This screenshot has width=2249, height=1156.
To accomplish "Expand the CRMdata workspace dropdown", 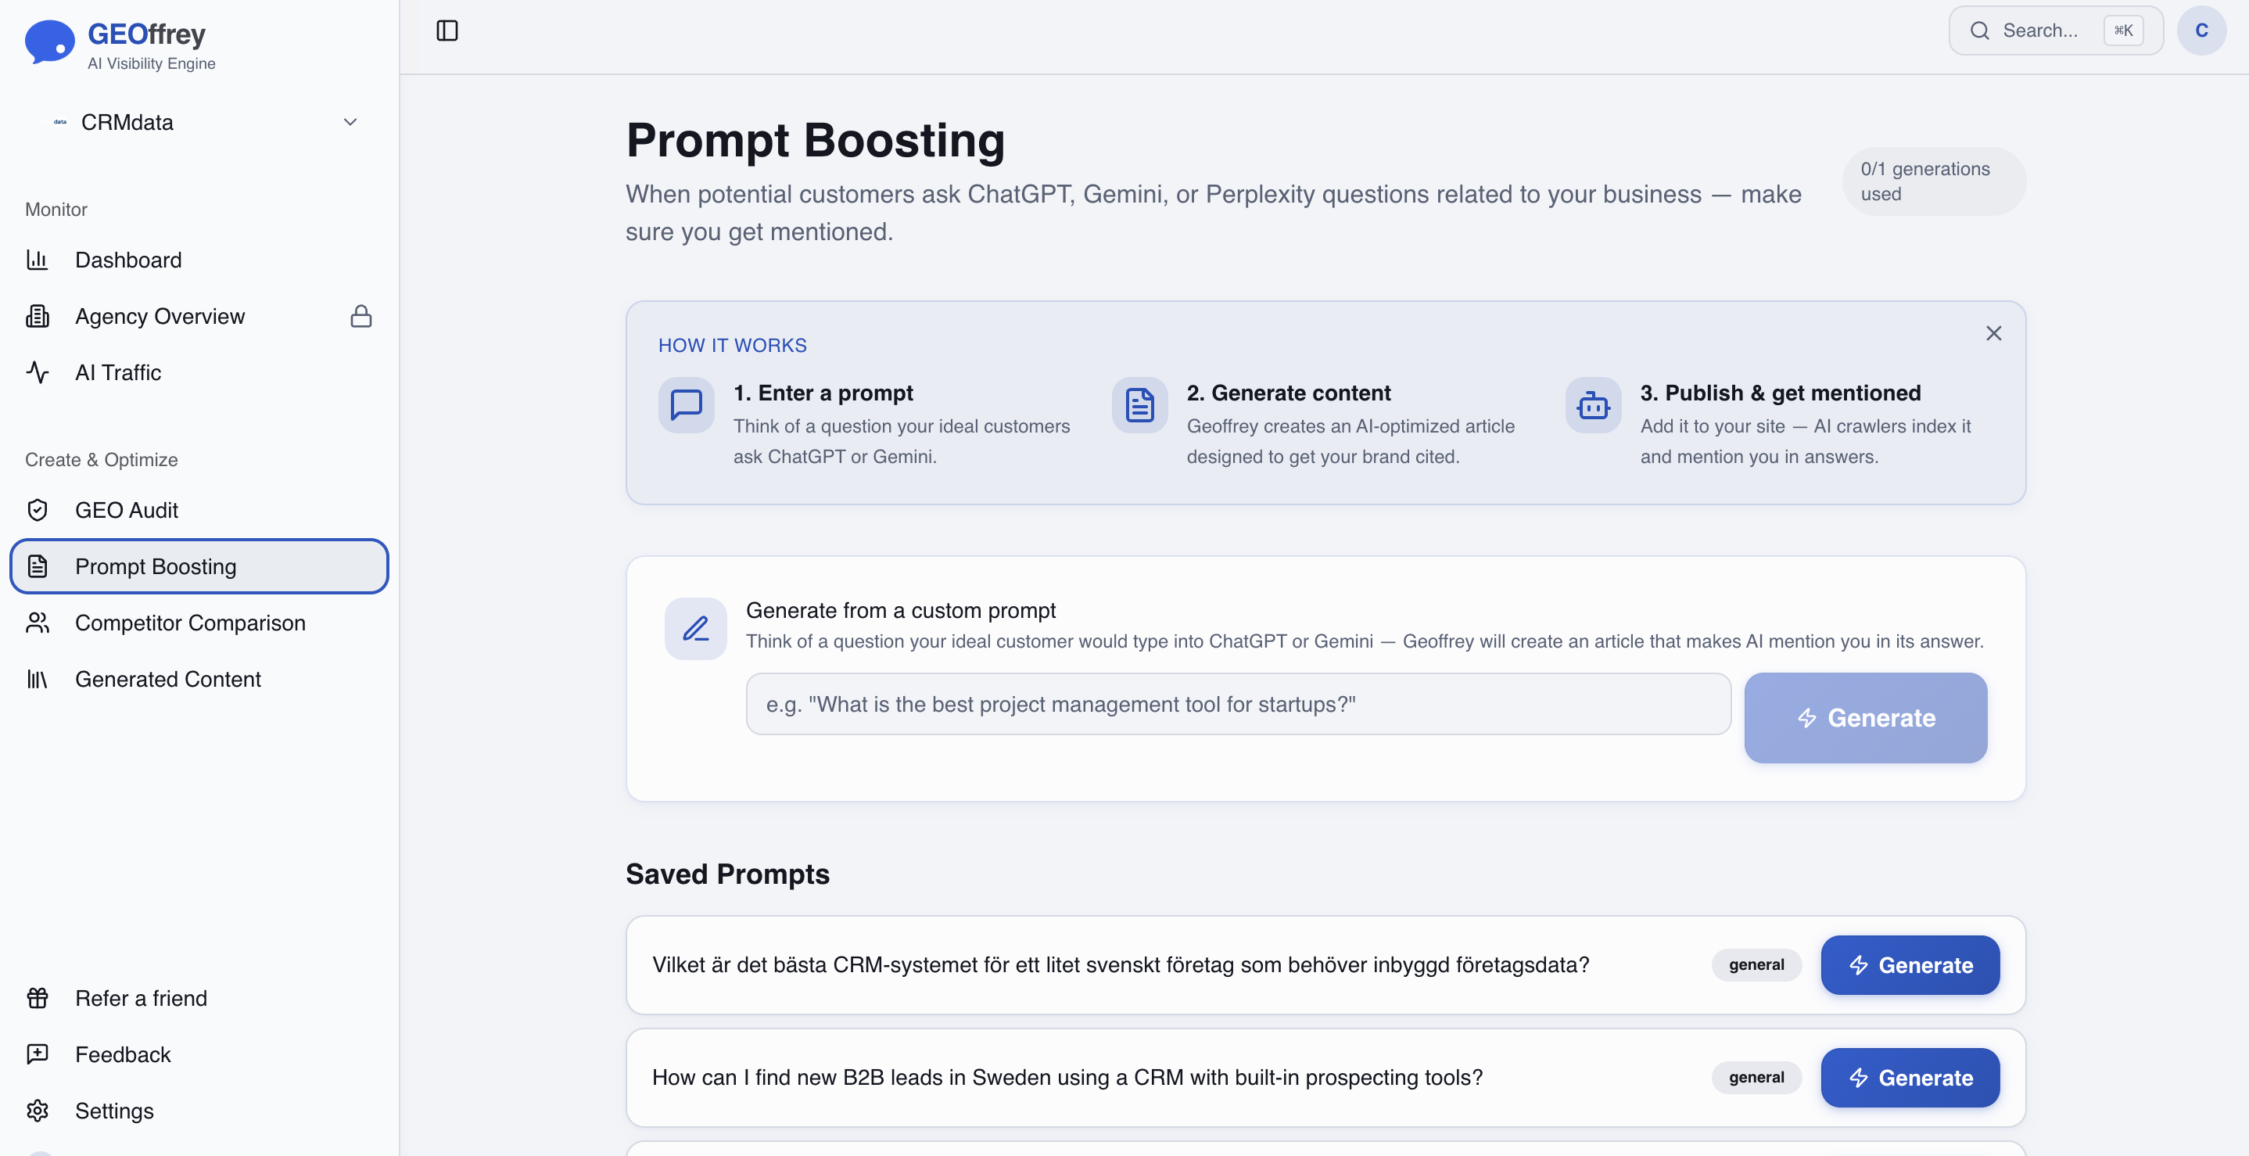I will [350, 122].
